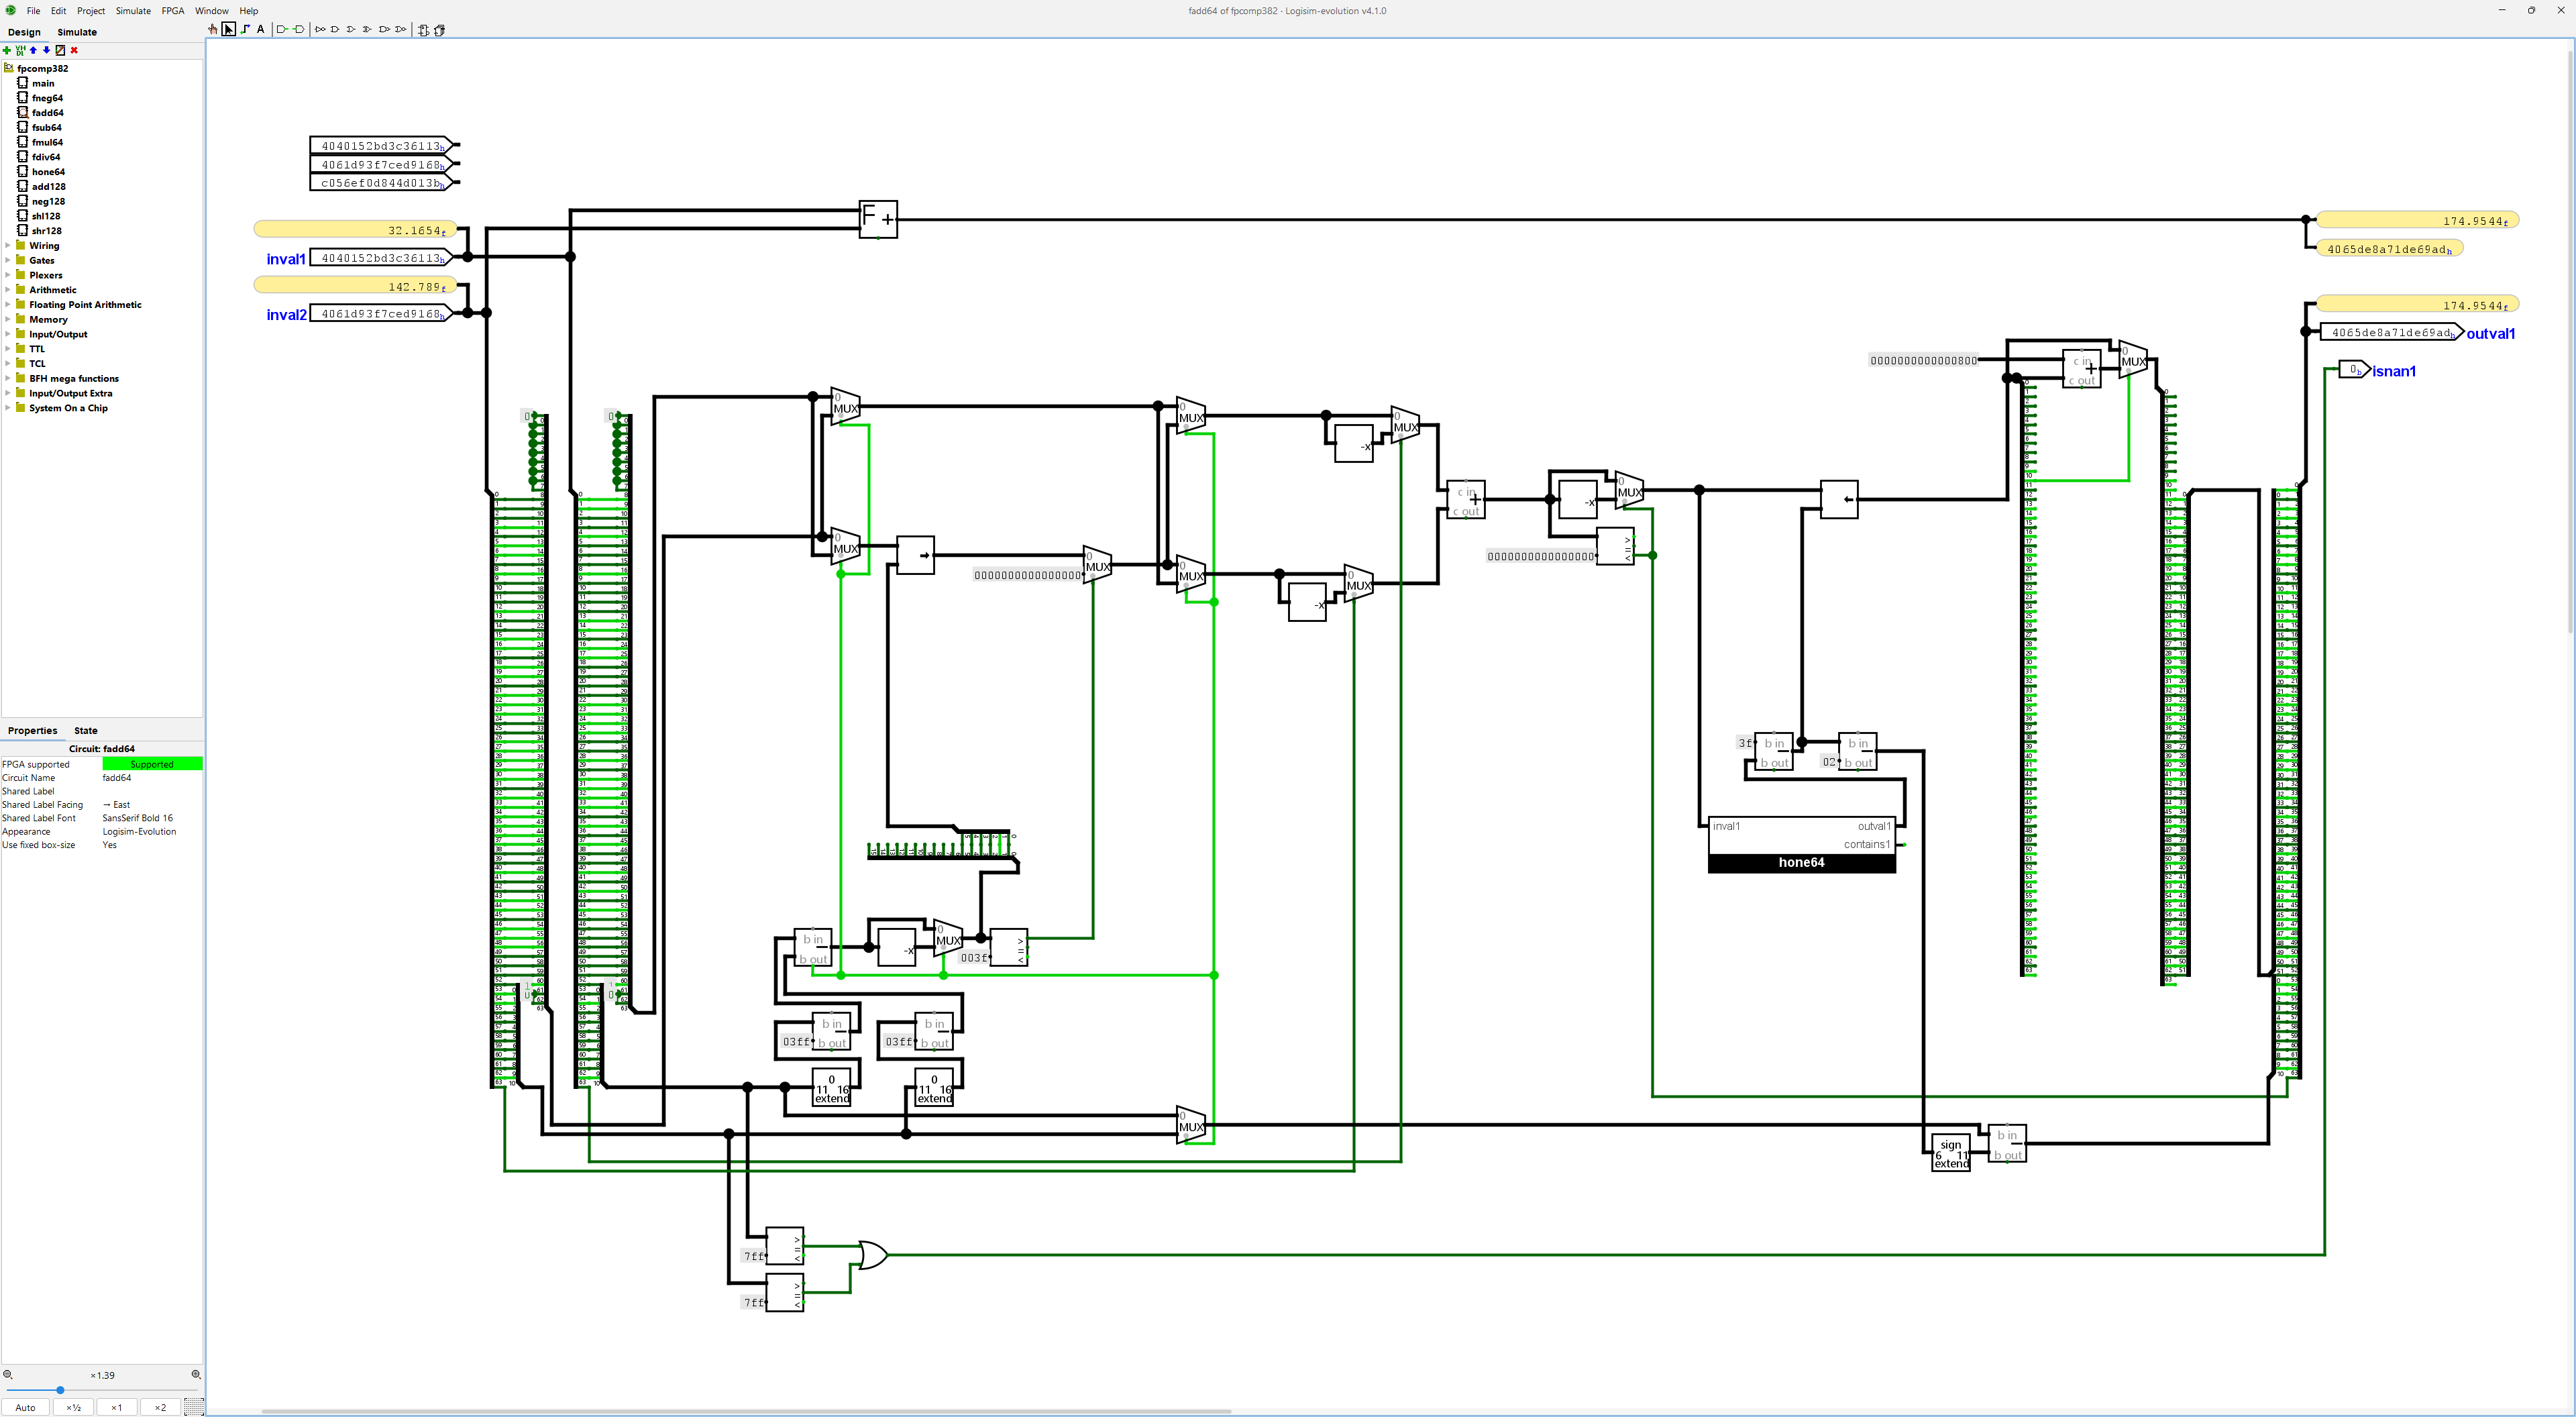Switch to the Simulate tab

(77, 32)
